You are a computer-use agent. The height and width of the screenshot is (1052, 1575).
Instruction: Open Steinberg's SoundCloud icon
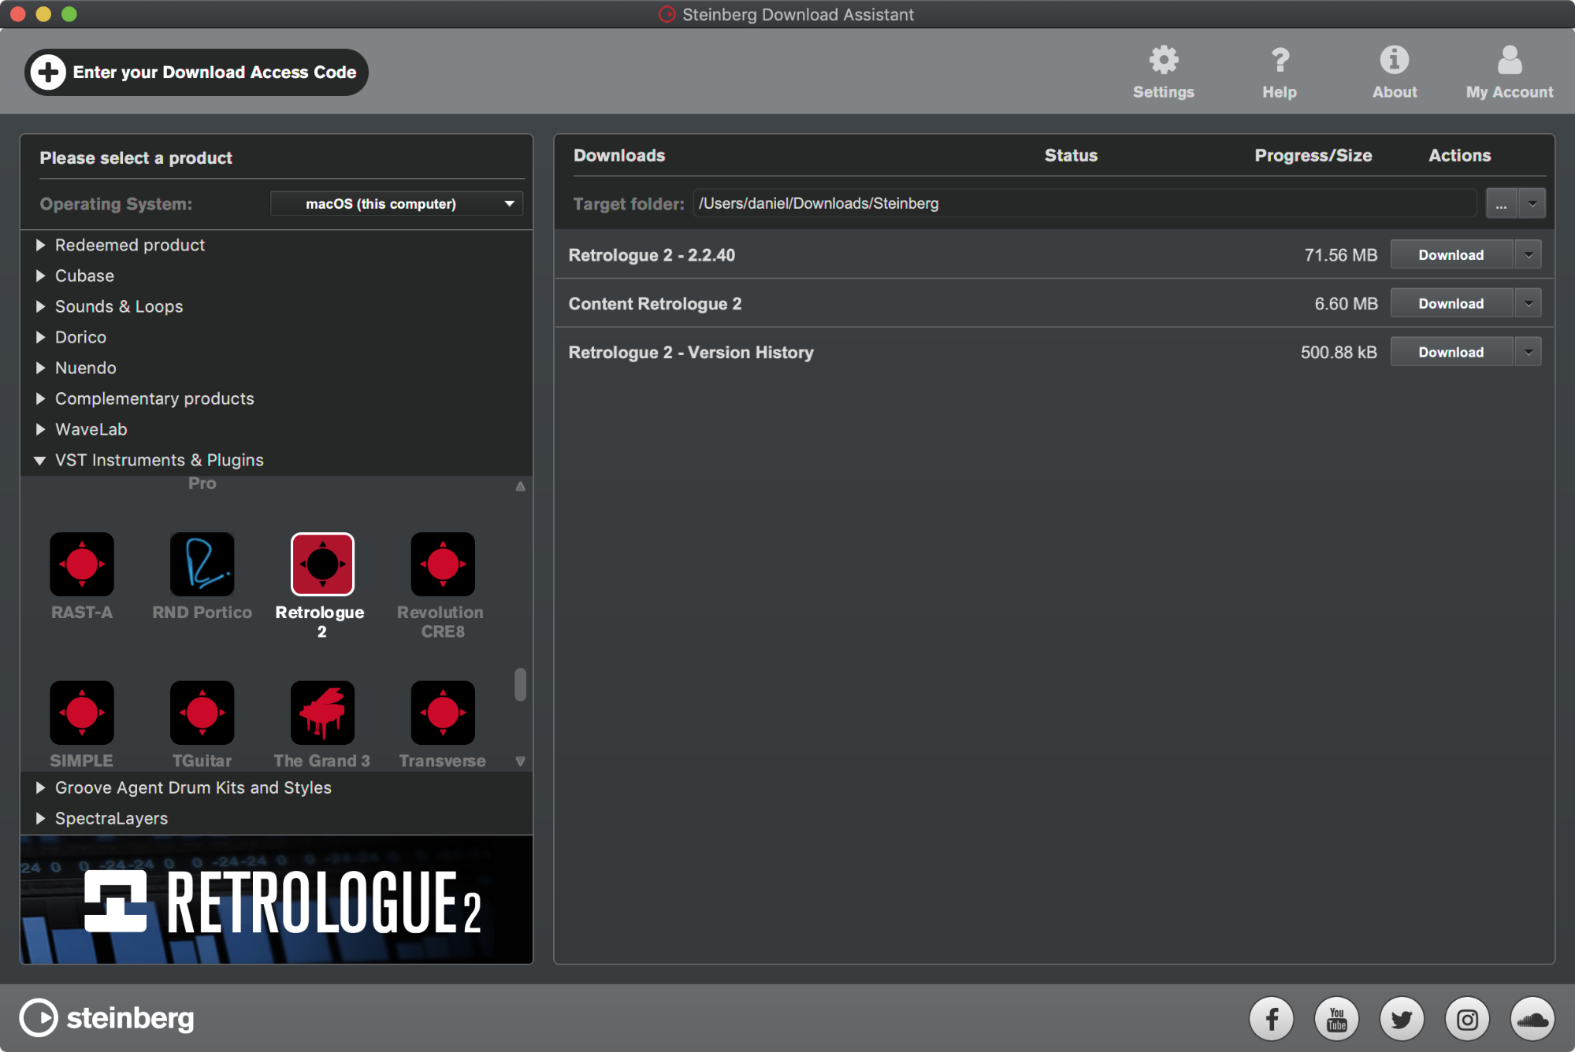(x=1532, y=1019)
